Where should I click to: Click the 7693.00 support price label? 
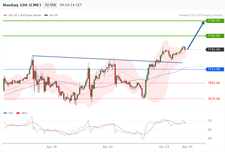pos(214,83)
